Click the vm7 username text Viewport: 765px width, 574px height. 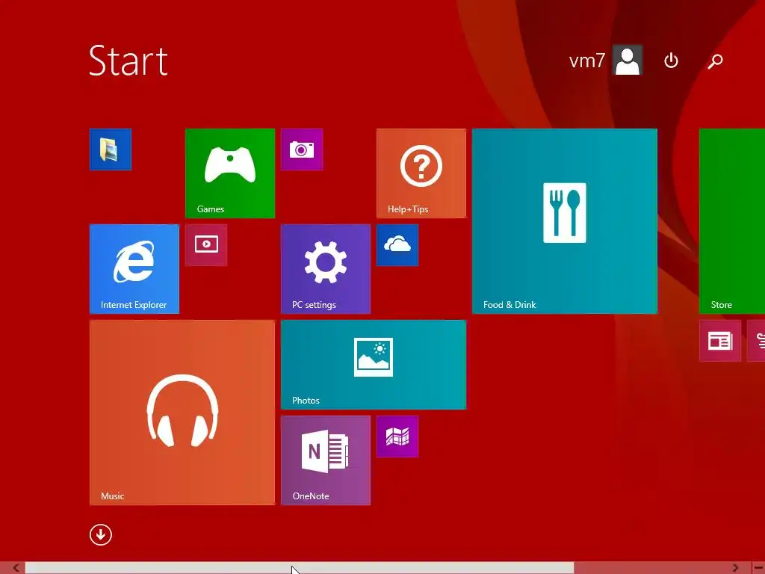click(x=587, y=61)
